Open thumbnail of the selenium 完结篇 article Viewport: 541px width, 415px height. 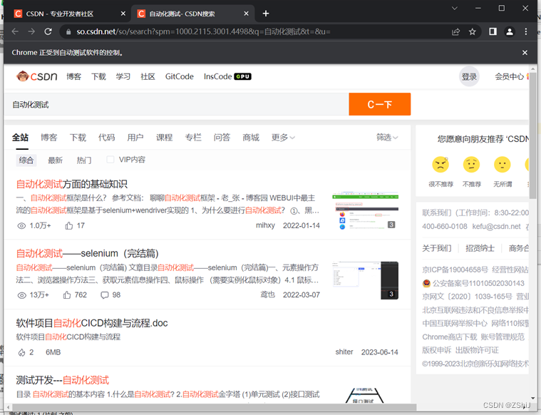tap(366, 280)
